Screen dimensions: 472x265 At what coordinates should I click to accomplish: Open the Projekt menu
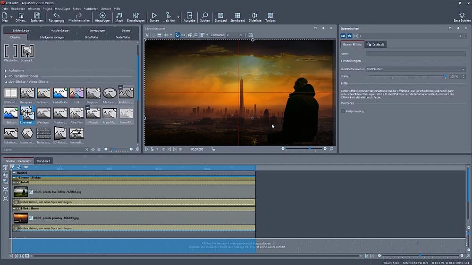[47, 8]
